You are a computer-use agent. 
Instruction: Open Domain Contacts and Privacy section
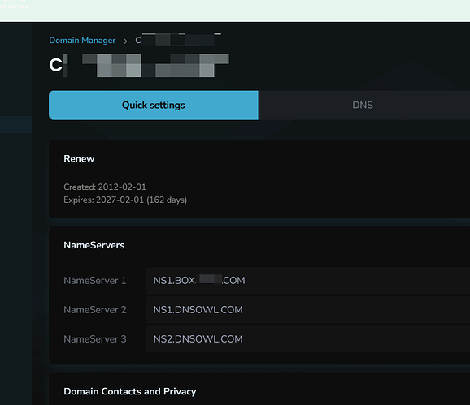click(x=130, y=391)
